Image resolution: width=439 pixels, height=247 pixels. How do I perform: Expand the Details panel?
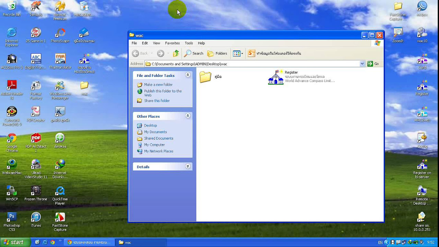[x=188, y=166]
